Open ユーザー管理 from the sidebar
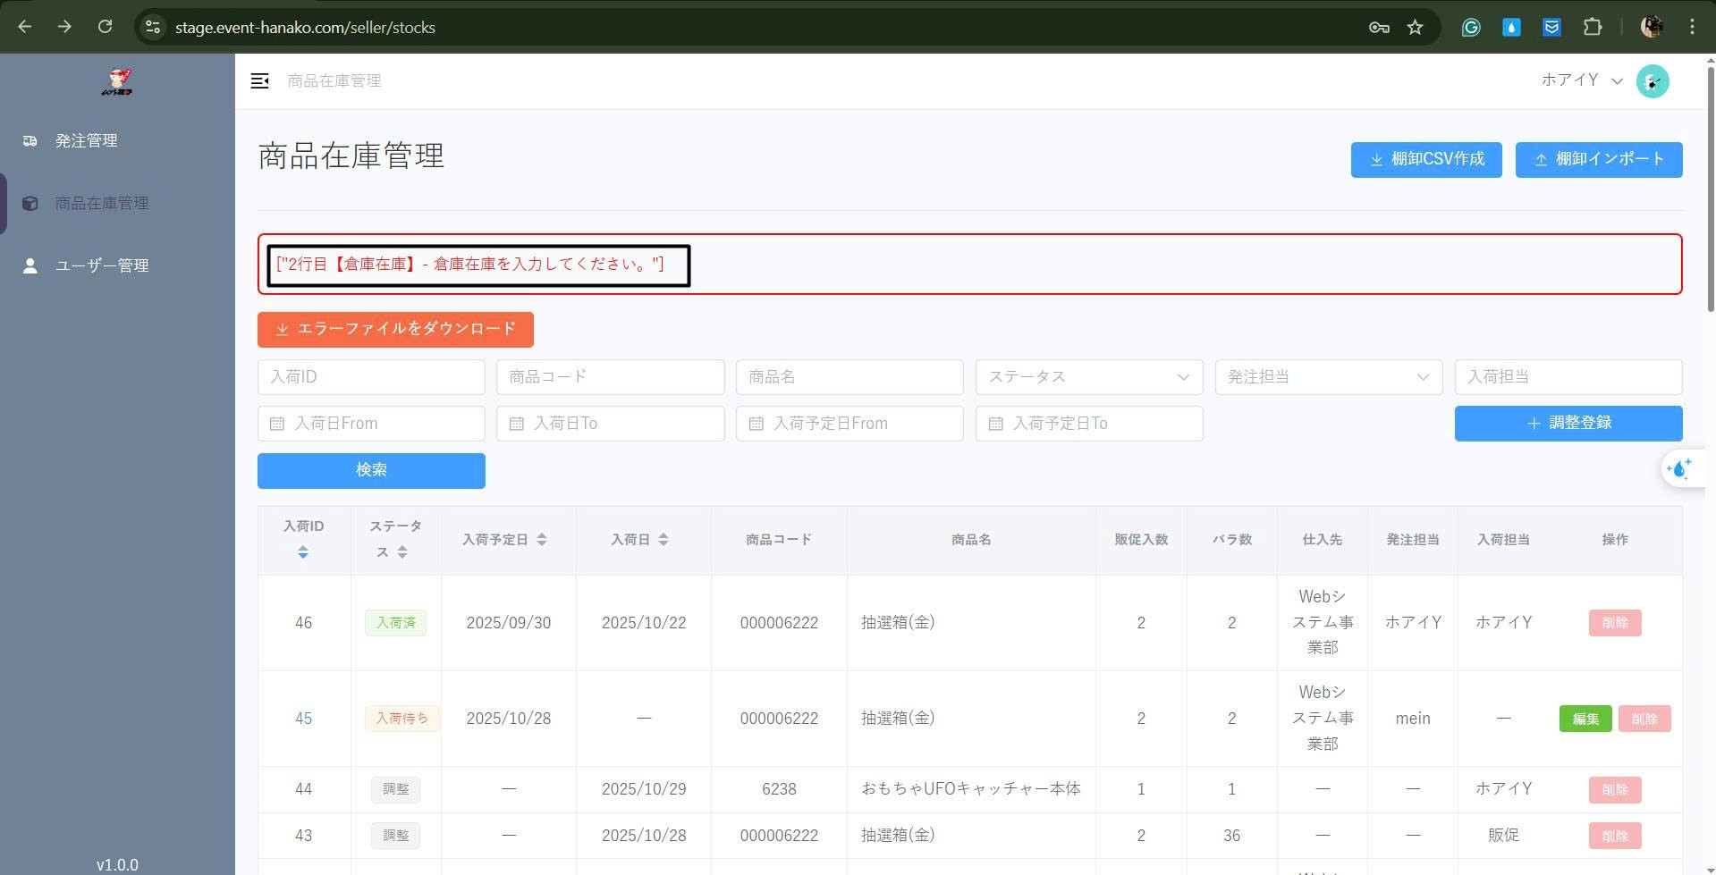The width and height of the screenshot is (1716, 875). [x=101, y=266]
